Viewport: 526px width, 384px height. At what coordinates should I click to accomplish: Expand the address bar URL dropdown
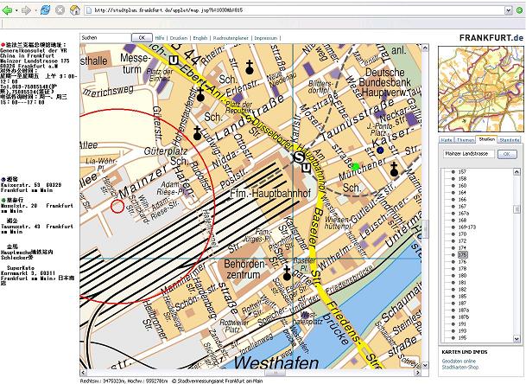click(509, 10)
